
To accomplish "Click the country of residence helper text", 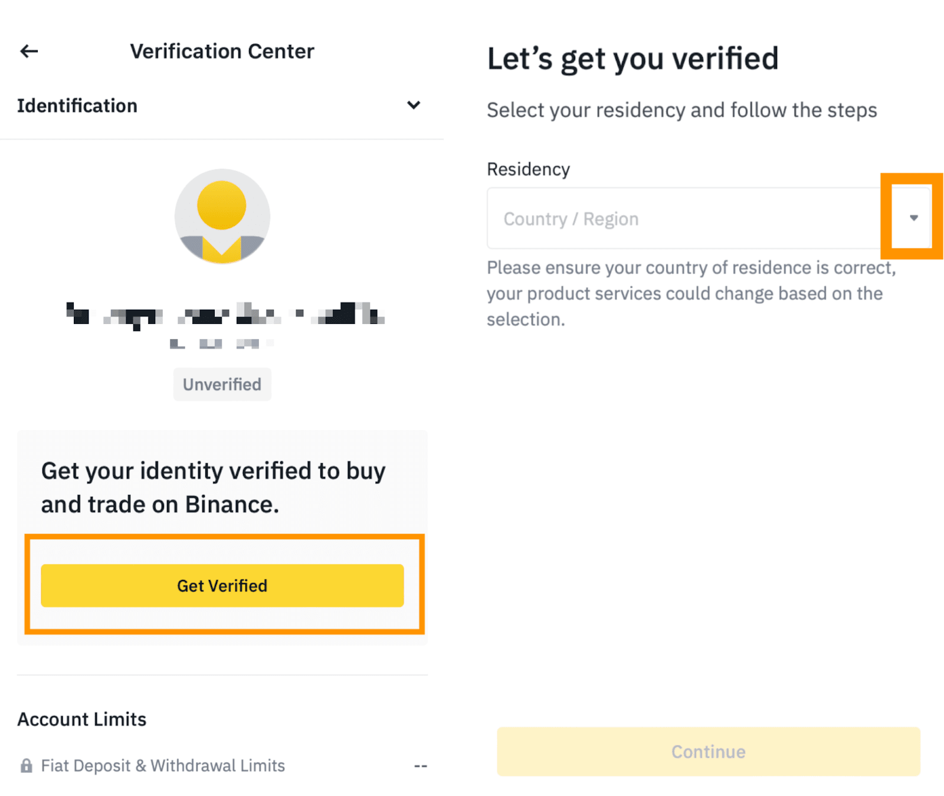I will 690,293.
